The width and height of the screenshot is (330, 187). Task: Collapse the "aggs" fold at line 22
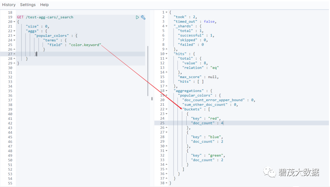(x=14, y=31)
